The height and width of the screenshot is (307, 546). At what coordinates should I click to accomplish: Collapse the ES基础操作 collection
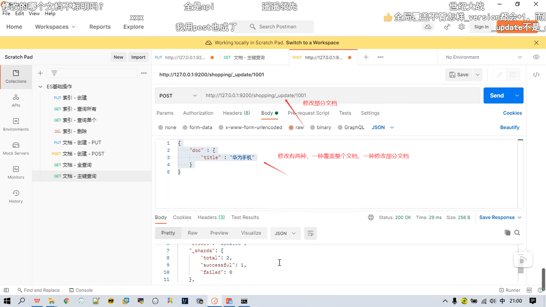click(40, 86)
